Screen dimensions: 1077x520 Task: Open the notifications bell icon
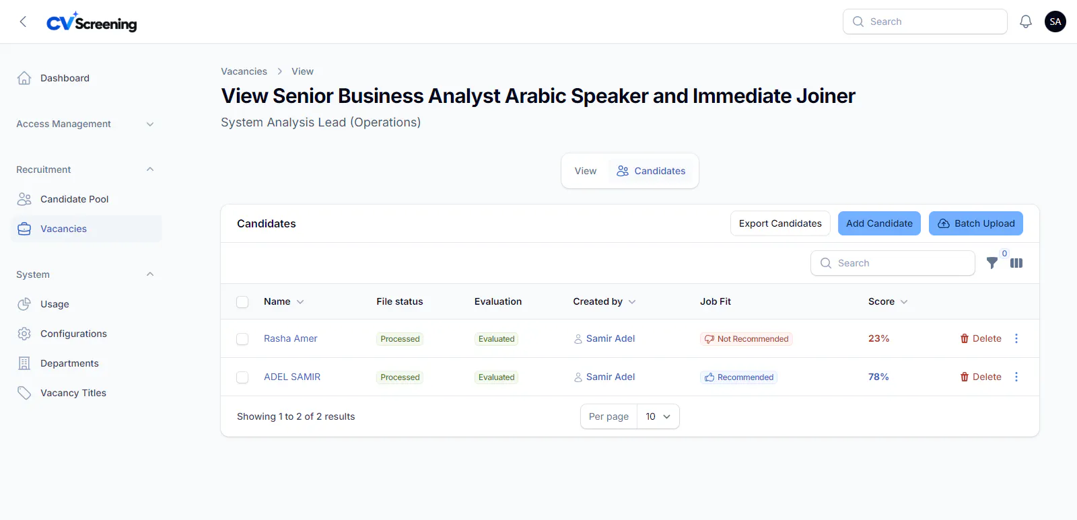click(1025, 22)
